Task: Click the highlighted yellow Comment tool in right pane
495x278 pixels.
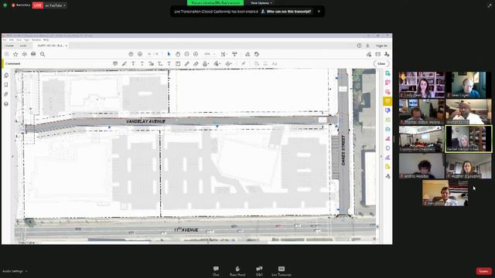Action: (x=387, y=101)
